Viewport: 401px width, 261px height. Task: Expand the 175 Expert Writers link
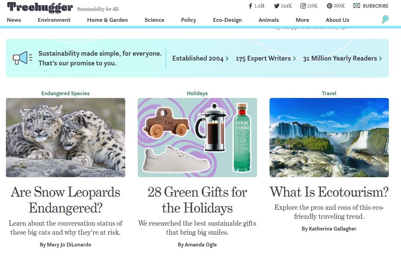pyautogui.click(x=266, y=58)
